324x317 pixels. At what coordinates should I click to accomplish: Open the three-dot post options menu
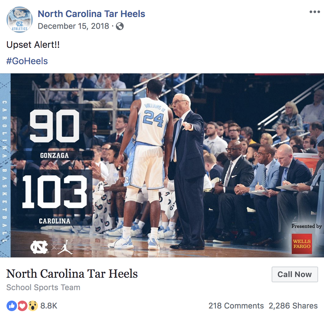click(315, 12)
